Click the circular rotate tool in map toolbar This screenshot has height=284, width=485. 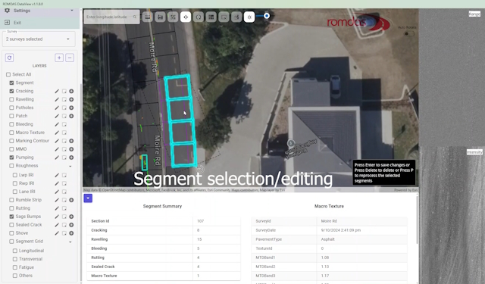[x=199, y=17]
